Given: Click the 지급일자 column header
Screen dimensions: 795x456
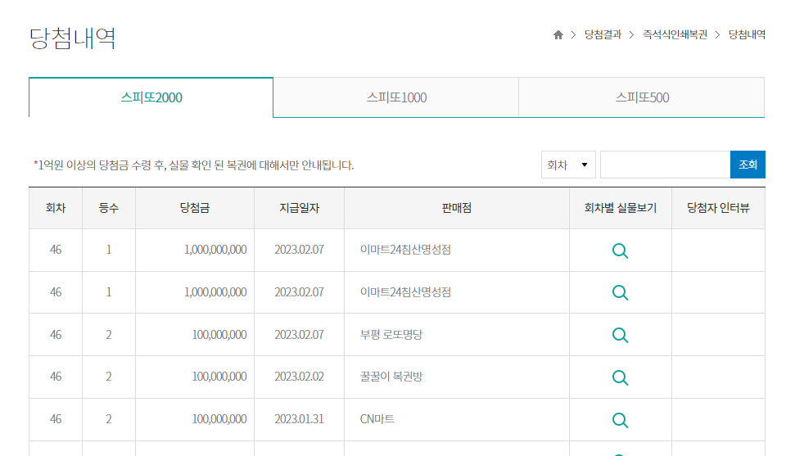Looking at the screenshot, I should tap(299, 208).
